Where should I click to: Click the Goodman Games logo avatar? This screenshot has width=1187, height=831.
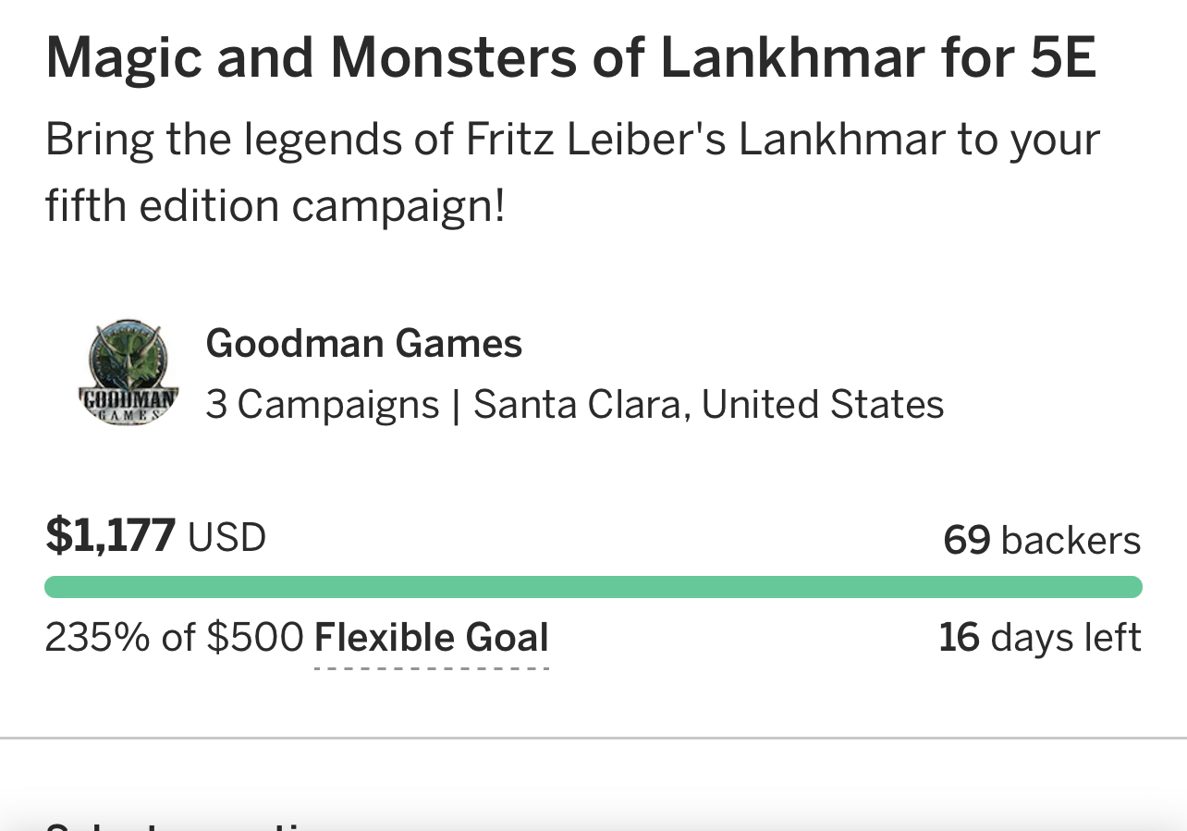(x=128, y=373)
